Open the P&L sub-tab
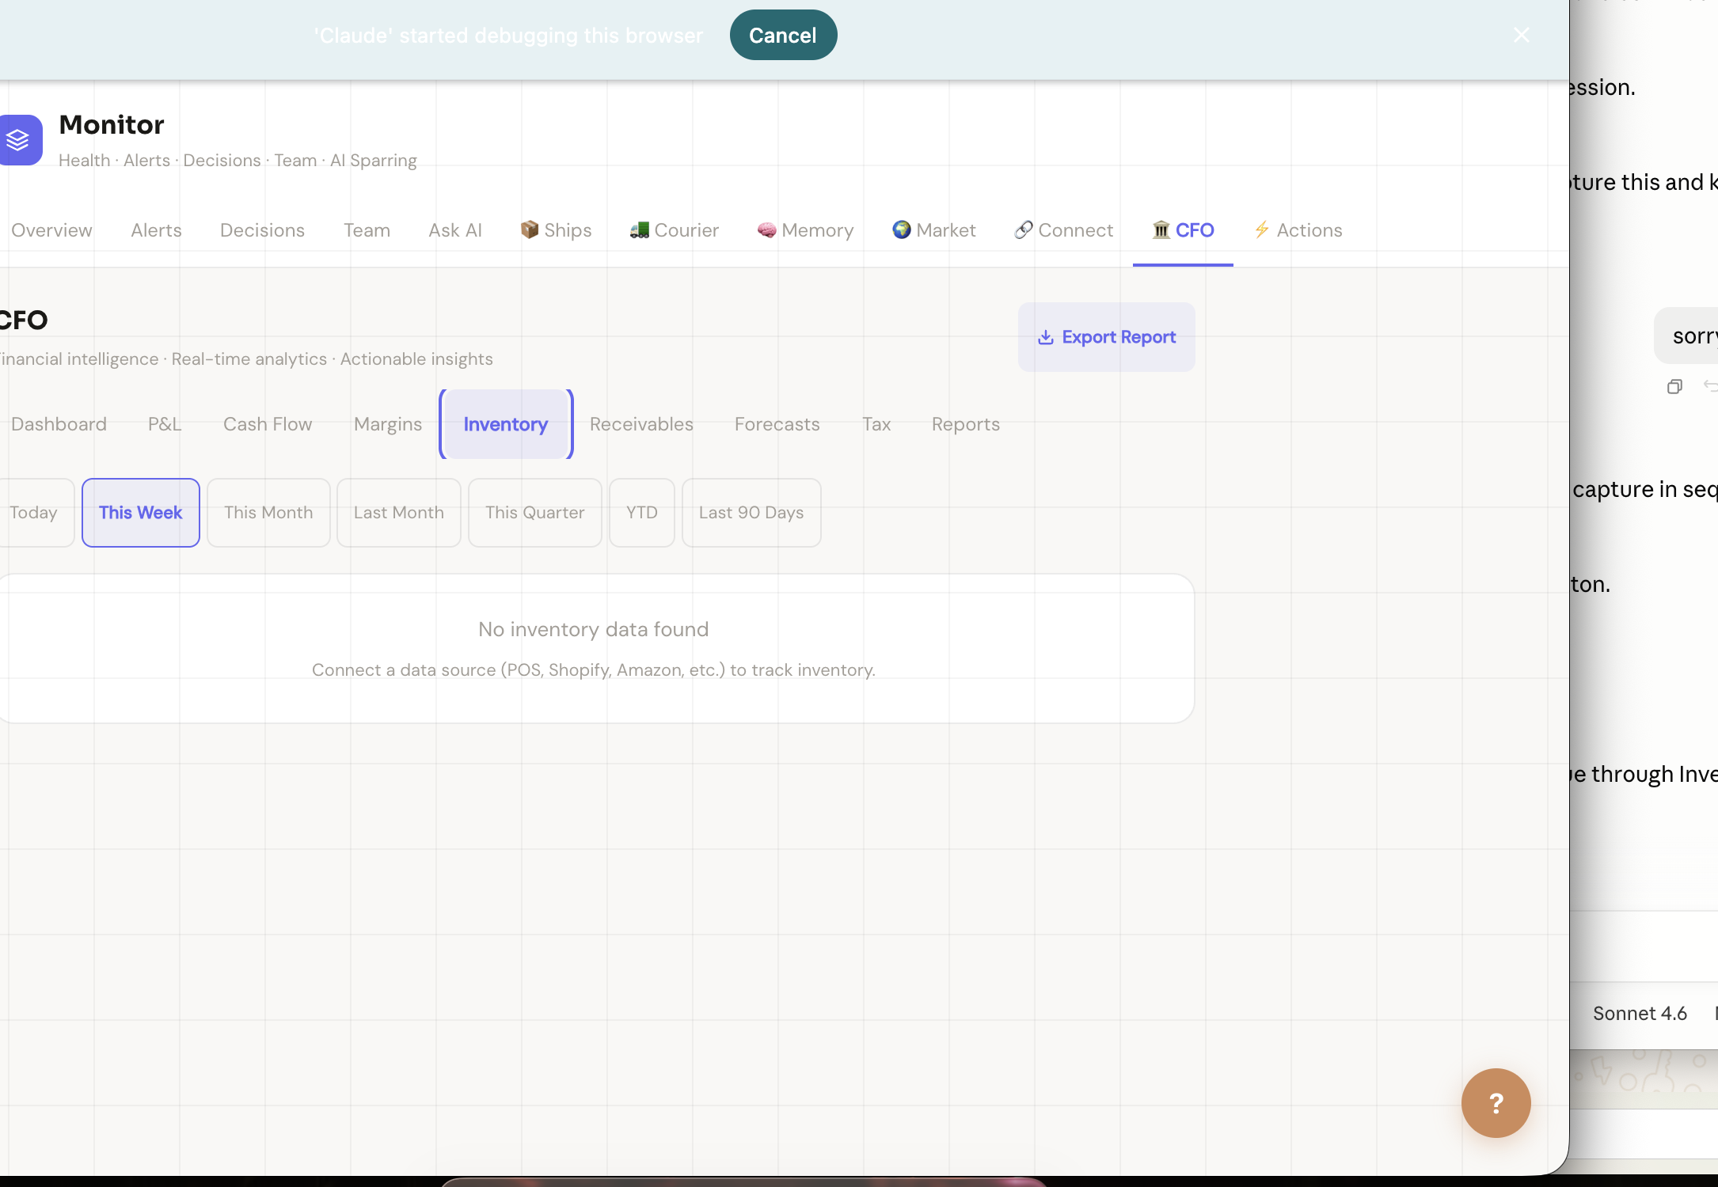Screen dimensions: 1718x1187 [165, 424]
